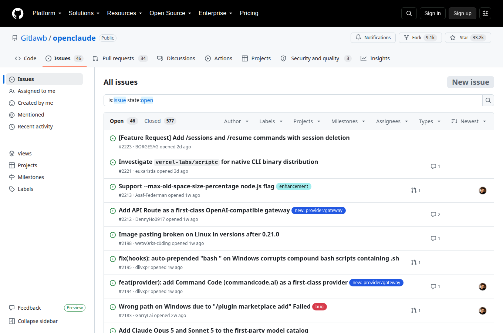Viewport: 503px width, 333px height.
Task: Click assignee avatar on issue #2194
Action: [x=483, y=287]
